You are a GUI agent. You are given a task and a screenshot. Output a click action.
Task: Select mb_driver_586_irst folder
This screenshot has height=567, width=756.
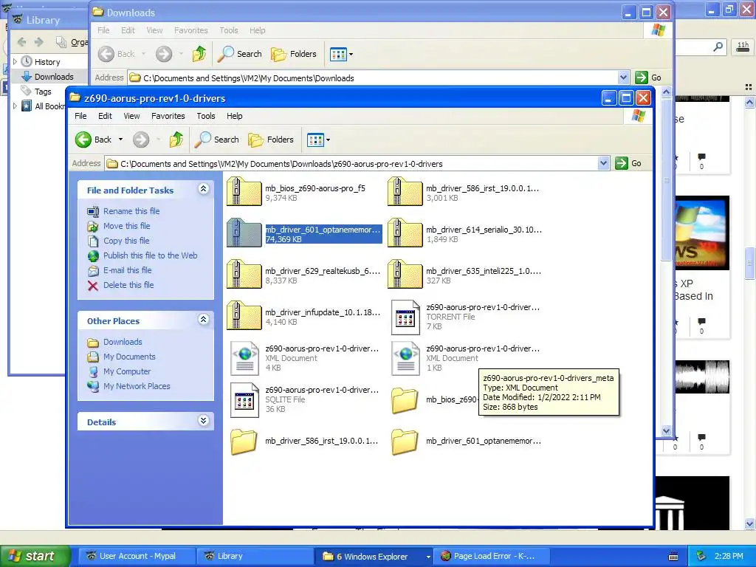pyautogui.click(x=305, y=441)
